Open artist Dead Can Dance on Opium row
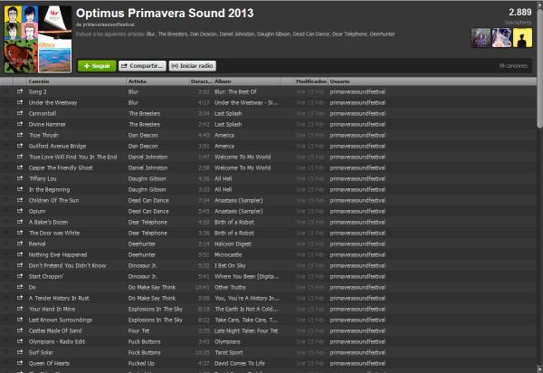 tap(148, 211)
